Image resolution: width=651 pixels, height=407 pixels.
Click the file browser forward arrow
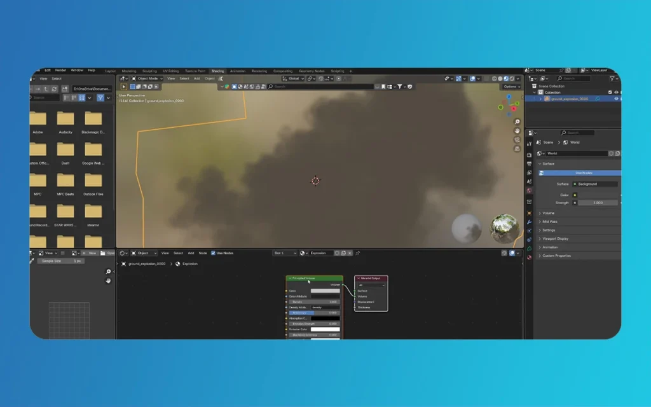click(x=38, y=89)
